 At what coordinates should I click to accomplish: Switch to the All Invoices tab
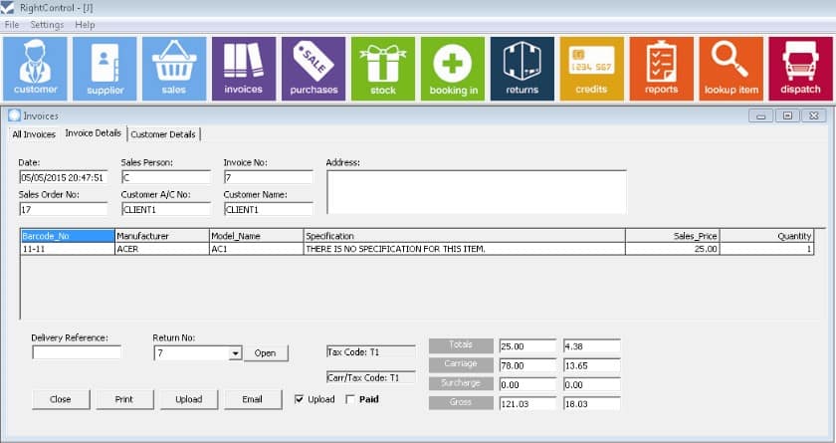pos(34,134)
